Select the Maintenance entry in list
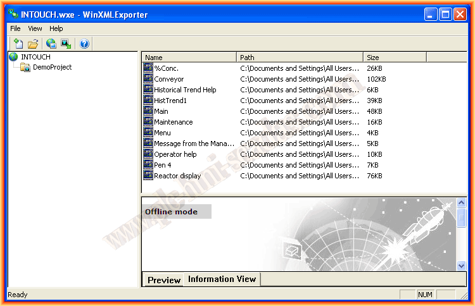The image size is (475, 306). point(173,122)
